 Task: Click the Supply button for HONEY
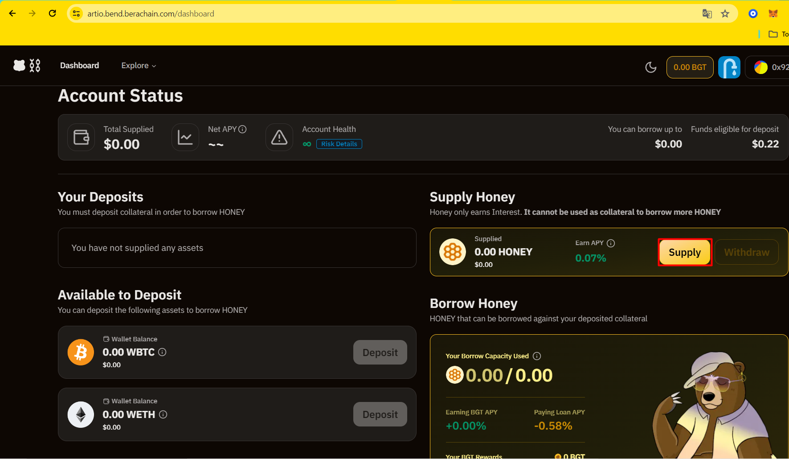(x=685, y=252)
